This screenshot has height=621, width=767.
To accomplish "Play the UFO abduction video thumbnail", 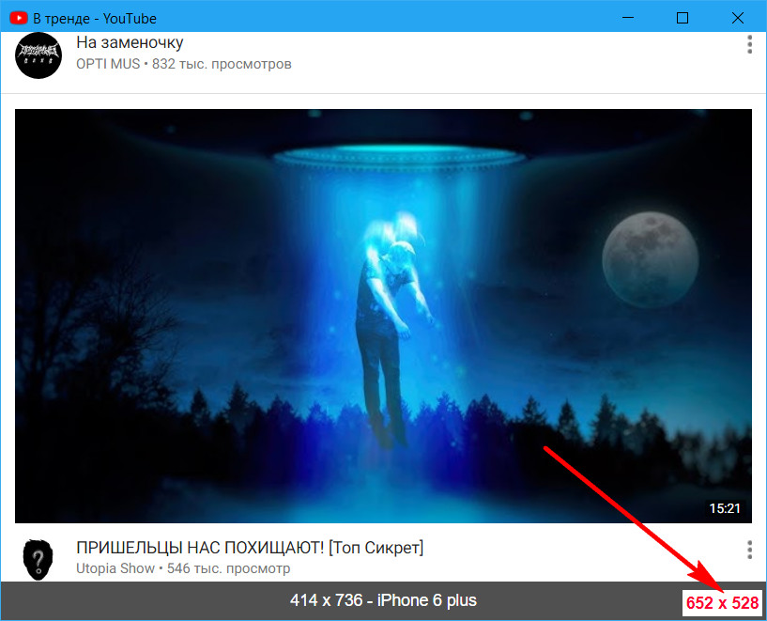I will tap(383, 316).
